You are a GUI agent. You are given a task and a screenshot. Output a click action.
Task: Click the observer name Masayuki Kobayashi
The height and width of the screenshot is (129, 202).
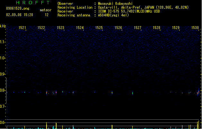[x=115, y=4]
